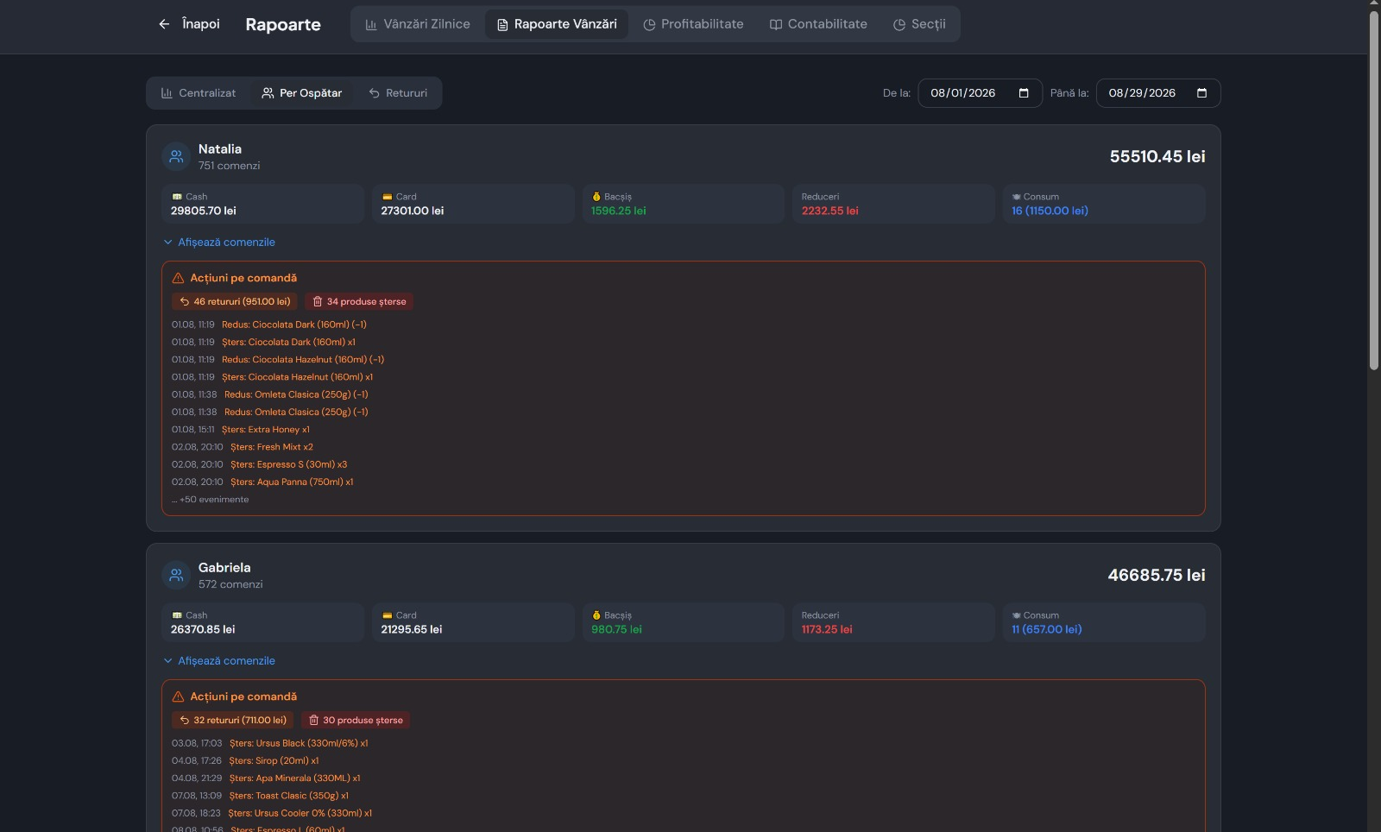Click Gabriela's Cash value 26370.85 lei

click(x=203, y=629)
